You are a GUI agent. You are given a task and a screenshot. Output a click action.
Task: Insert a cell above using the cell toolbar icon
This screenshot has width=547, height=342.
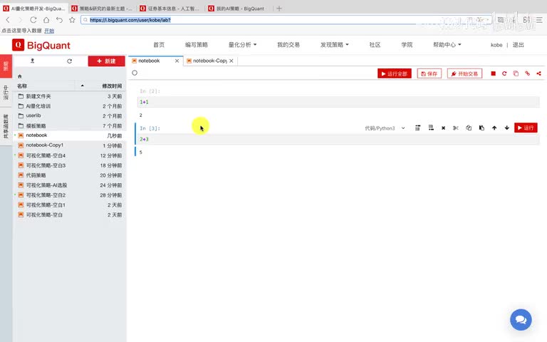click(417, 128)
